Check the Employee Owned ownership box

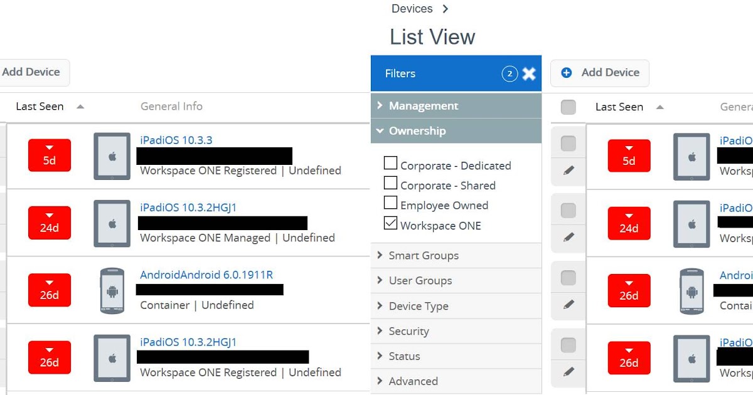[390, 203]
